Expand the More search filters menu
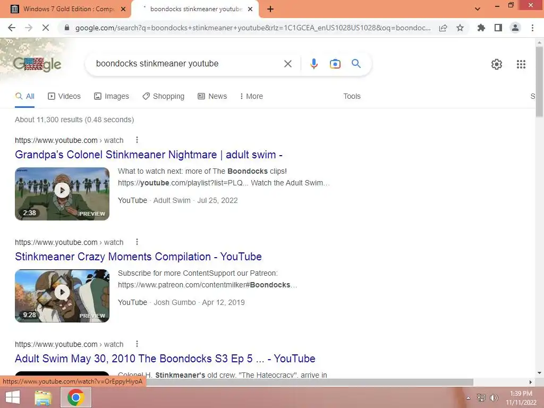 coord(251,97)
